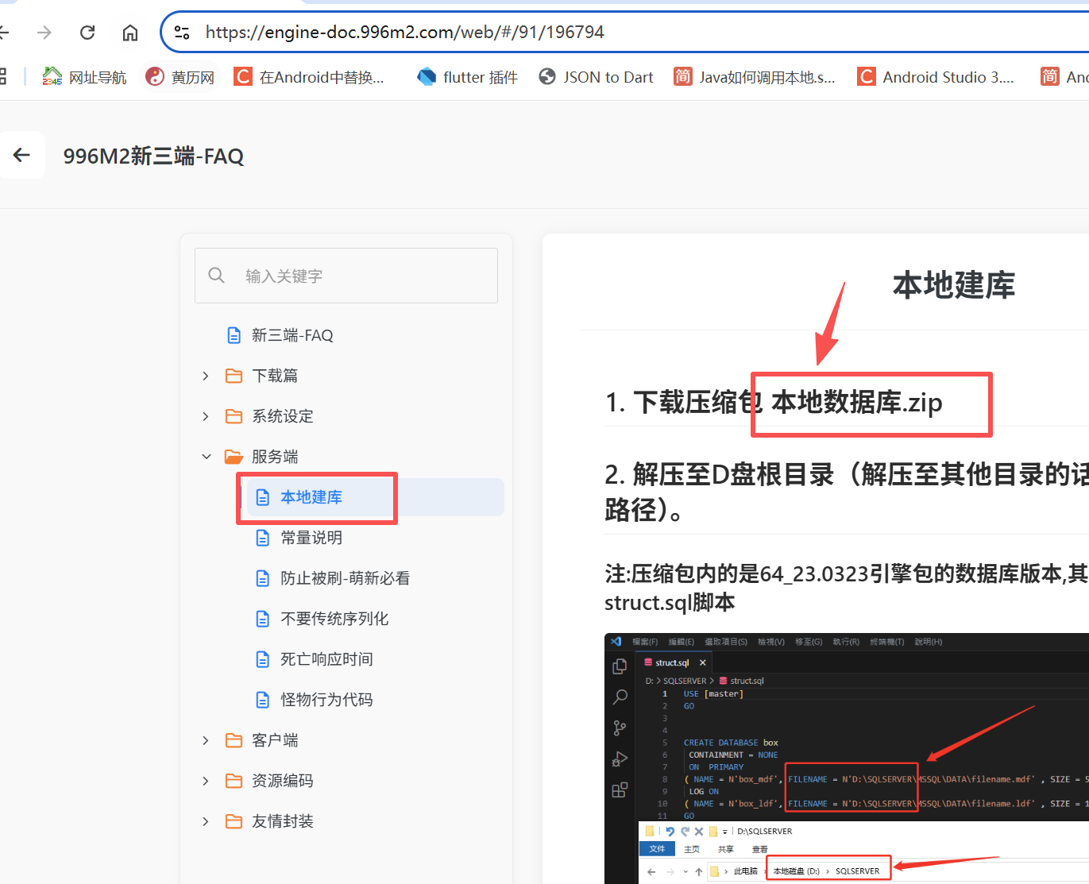1089x884 pixels.
Task: Click the search magnifier icon in sidebar
Action: pyautogui.click(x=216, y=276)
